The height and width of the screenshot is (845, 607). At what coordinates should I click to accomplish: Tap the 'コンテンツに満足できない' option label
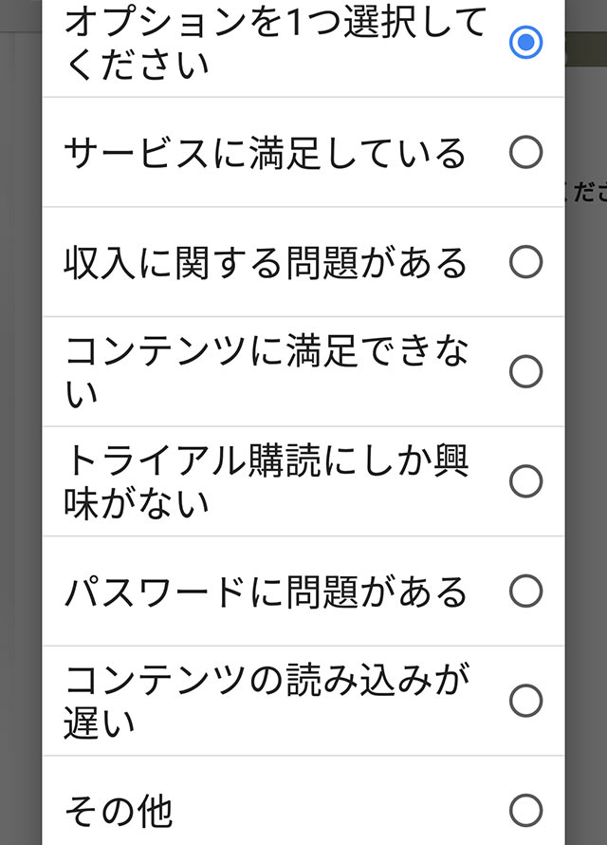tap(267, 372)
